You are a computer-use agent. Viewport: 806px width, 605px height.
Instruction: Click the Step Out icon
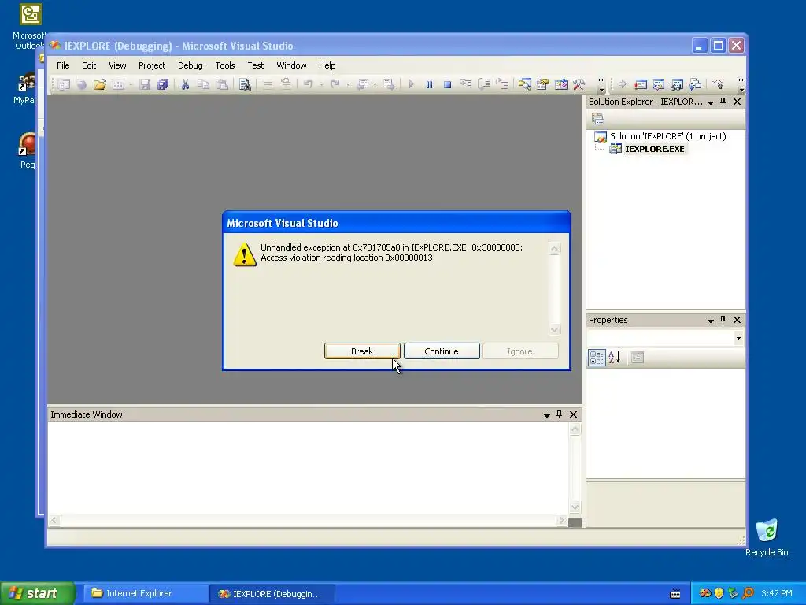point(501,84)
